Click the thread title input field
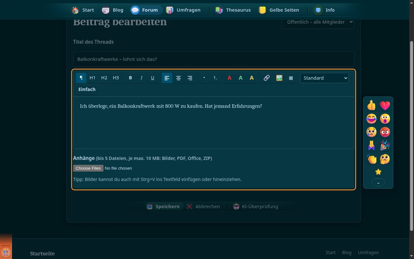 pyautogui.click(x=213, y=59)
